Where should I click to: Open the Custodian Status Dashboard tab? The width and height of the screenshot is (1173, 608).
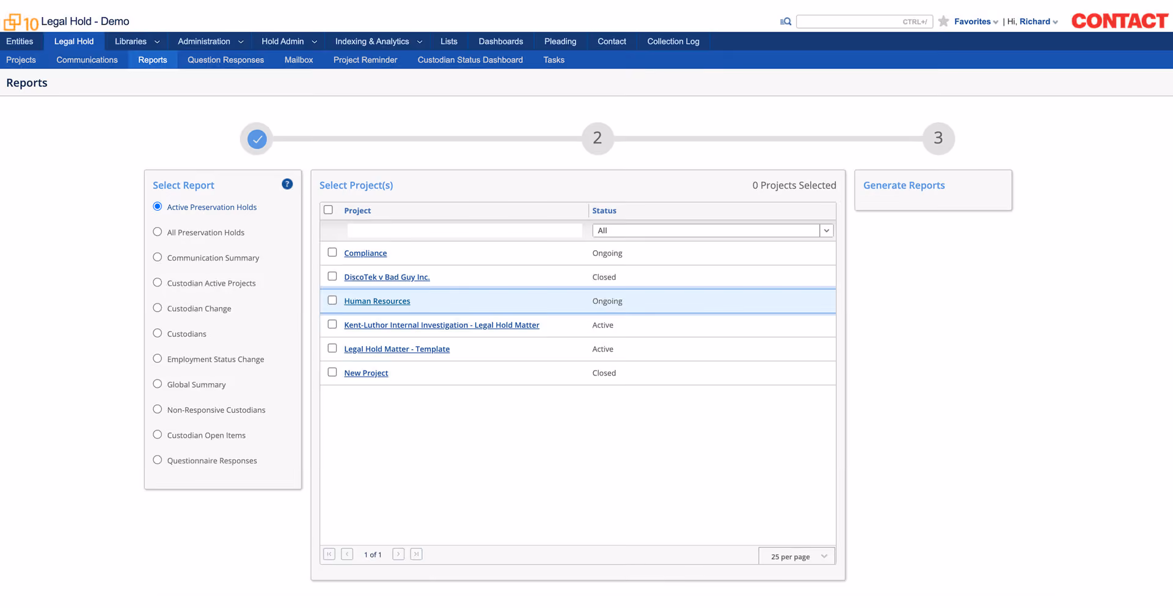470,60
